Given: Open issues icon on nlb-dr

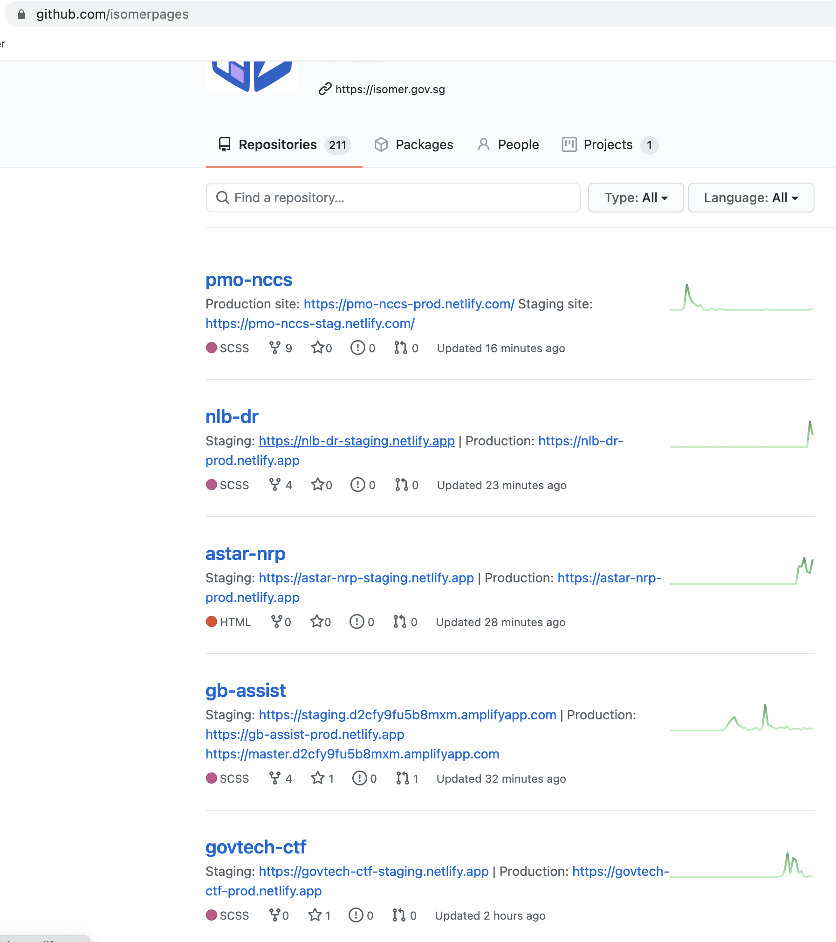Looking at the screenshot, I should (x=357, y=485).
